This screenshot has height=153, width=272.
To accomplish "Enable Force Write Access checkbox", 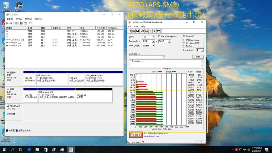I will [159, 36].
